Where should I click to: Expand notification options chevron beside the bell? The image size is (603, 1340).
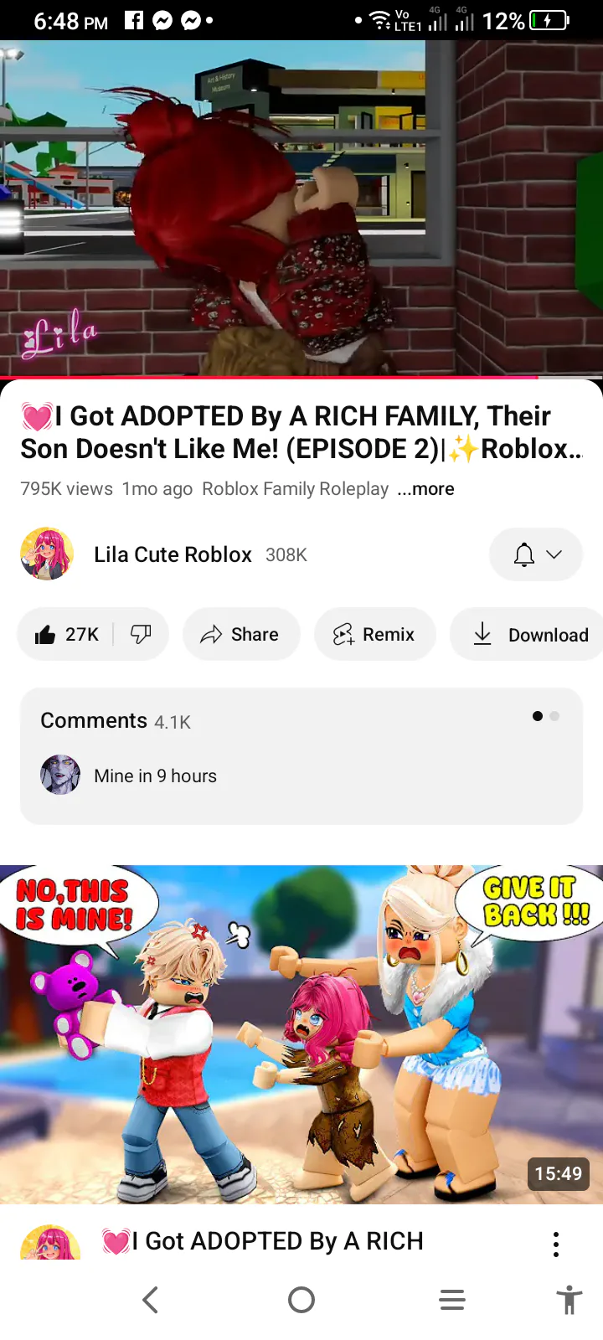tap(554, 554)
